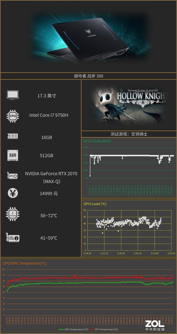
Task: Click the 测试游戏：空洞骑士 caption
Action: pyautogui.click(x=129, y=134)
